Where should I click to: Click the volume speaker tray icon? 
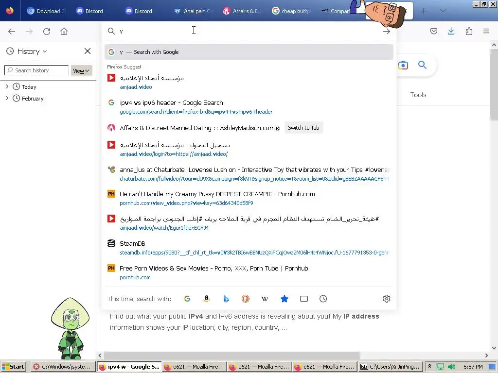pyautogui.click(x=451, y=367)
